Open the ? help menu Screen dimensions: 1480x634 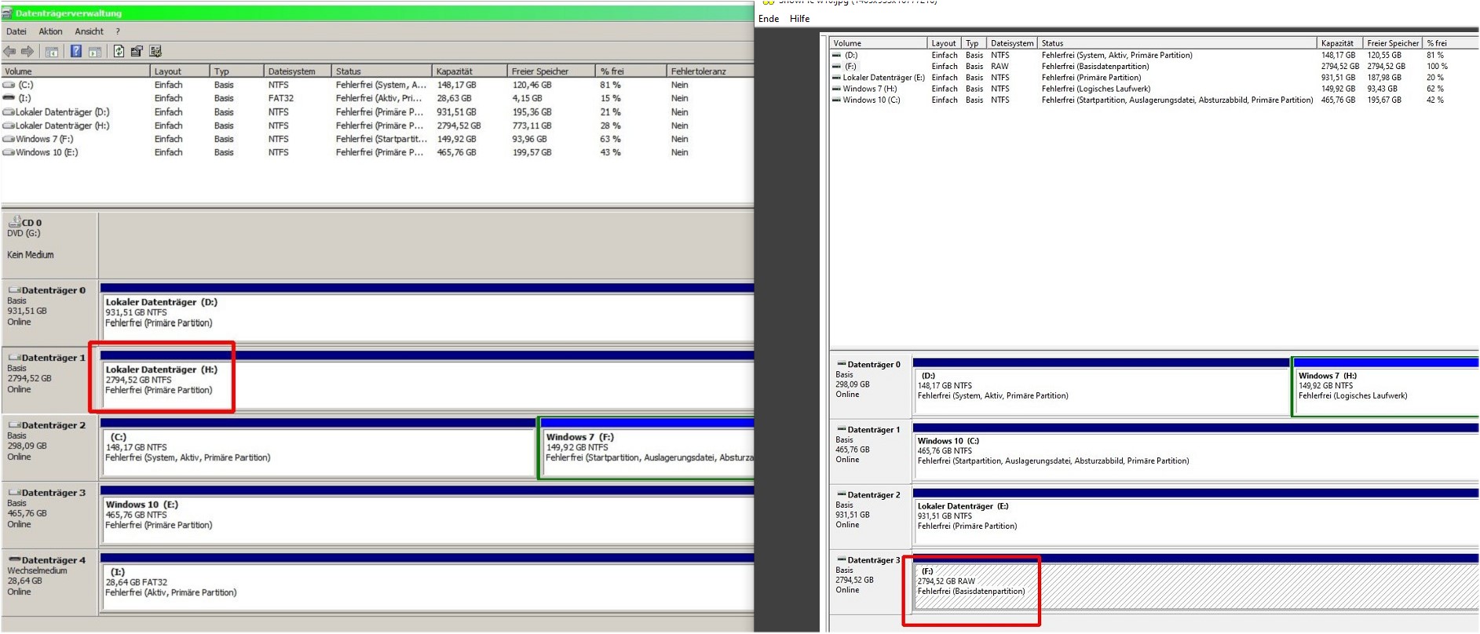(118, 31)
